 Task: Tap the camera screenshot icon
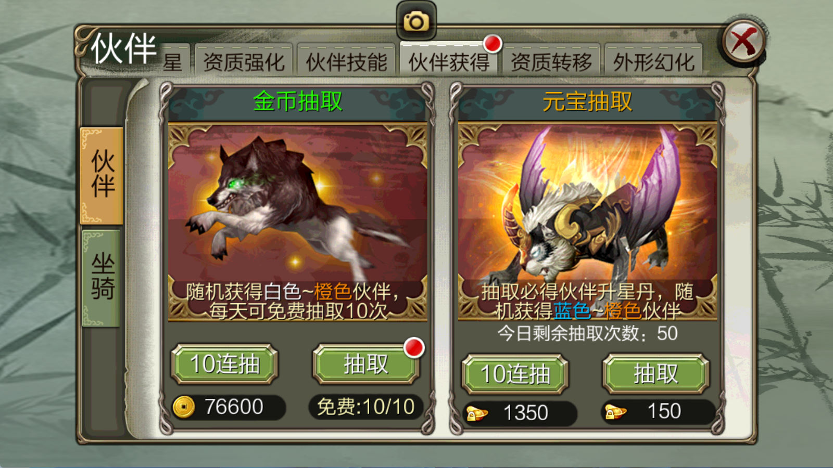[x=416, y=21]
